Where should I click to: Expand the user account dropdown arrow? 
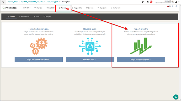[x=179, y=2]
